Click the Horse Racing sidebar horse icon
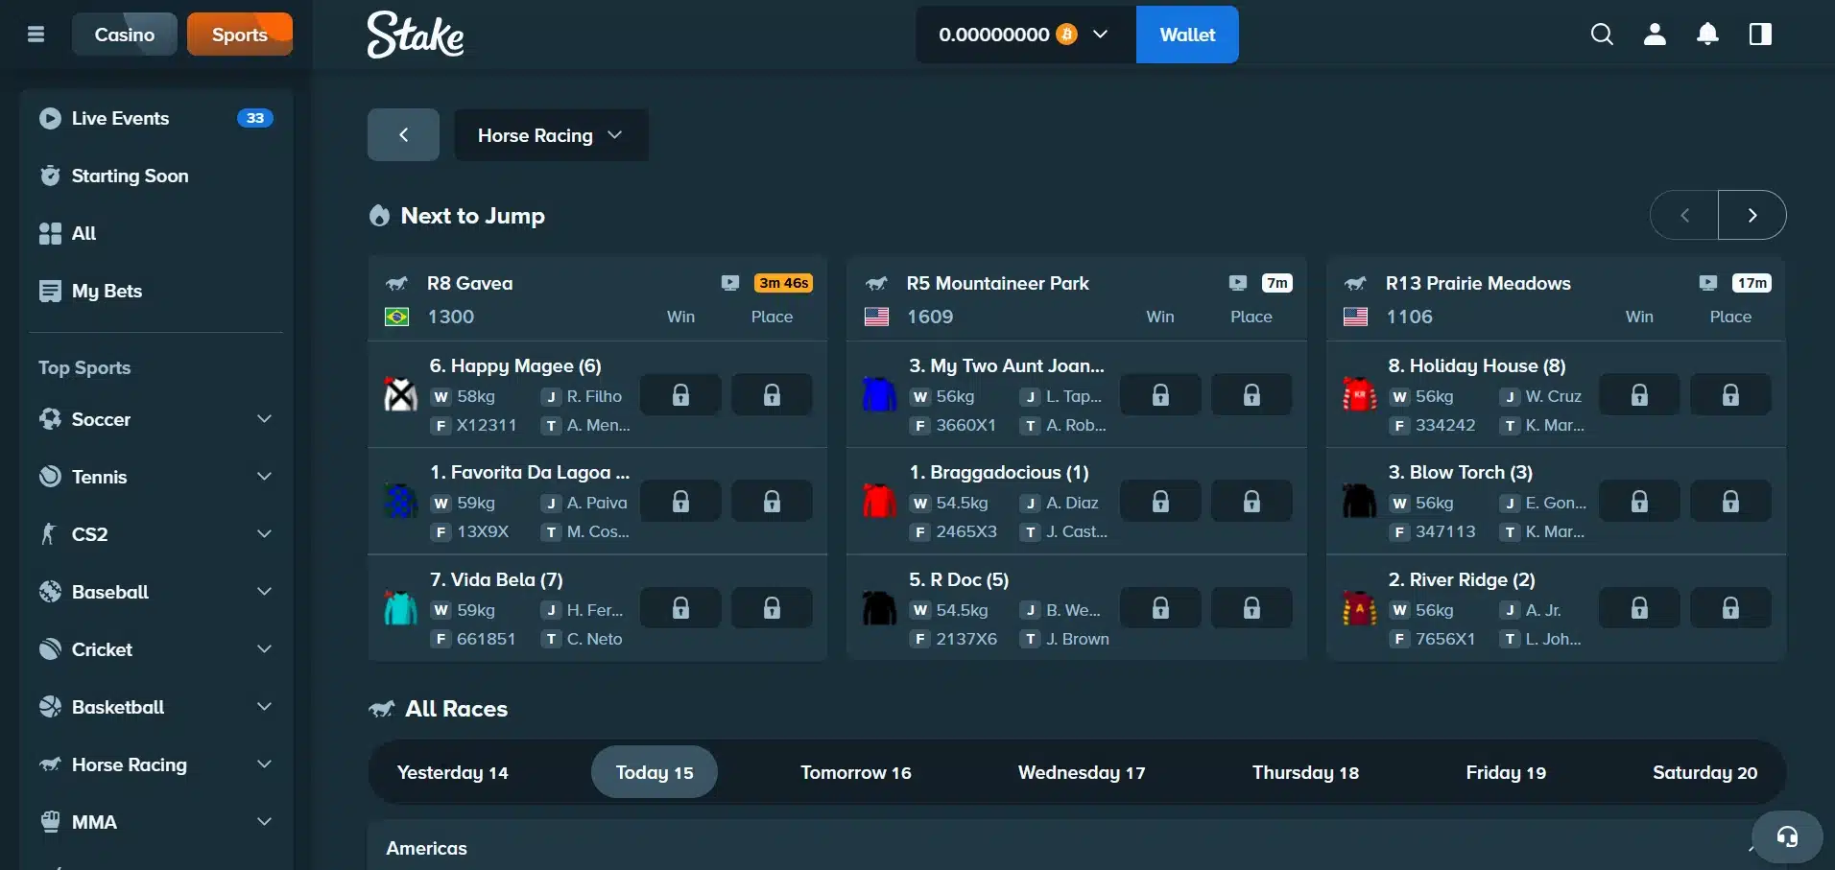This screenshot has width=1835, height=870. pos(50,764)
